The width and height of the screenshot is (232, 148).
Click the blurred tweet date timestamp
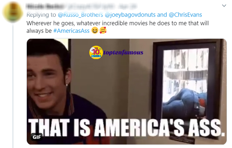[x=128, y=7]
